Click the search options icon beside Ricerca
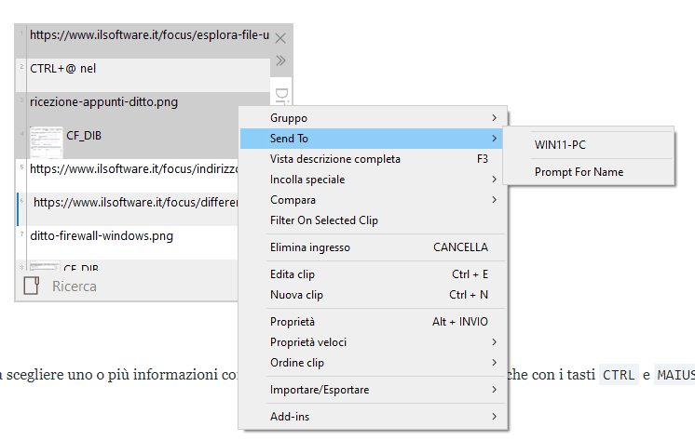The image size is (695, 440). point(32,287)
